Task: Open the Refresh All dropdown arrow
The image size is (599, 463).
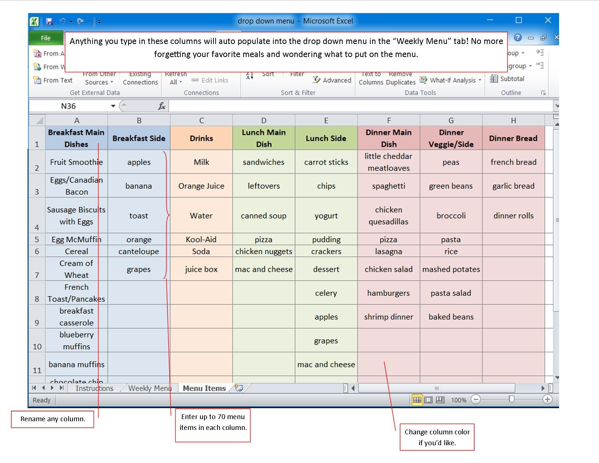Action: [180, 82]
